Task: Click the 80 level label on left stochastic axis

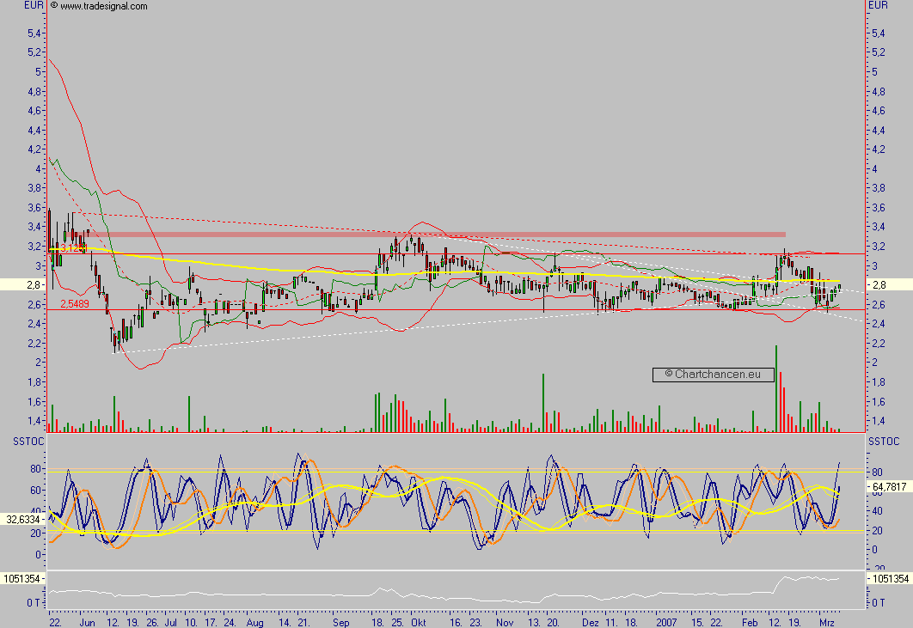Action: [35, 469]
